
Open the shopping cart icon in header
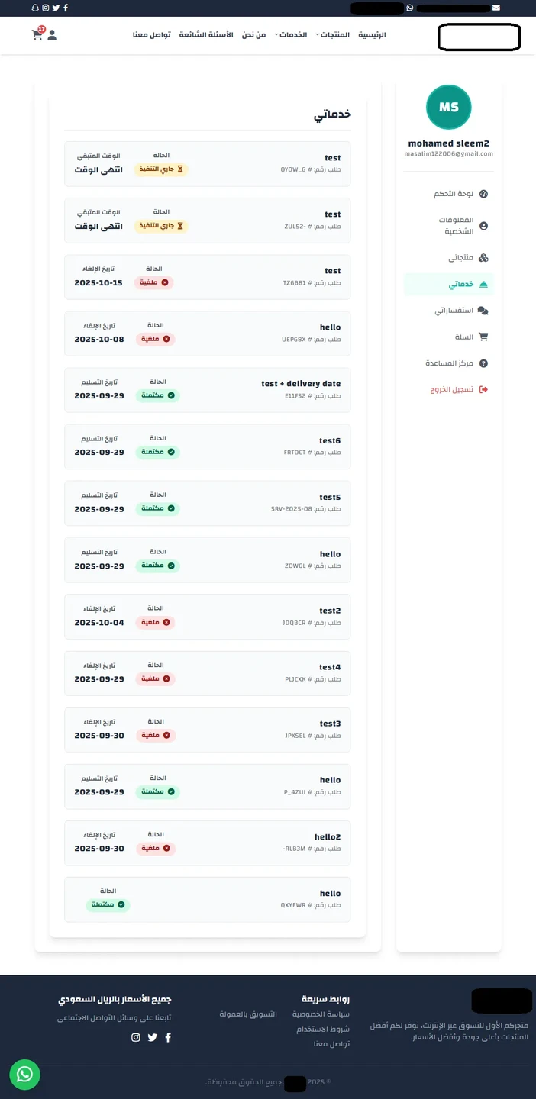click(37, 34)
